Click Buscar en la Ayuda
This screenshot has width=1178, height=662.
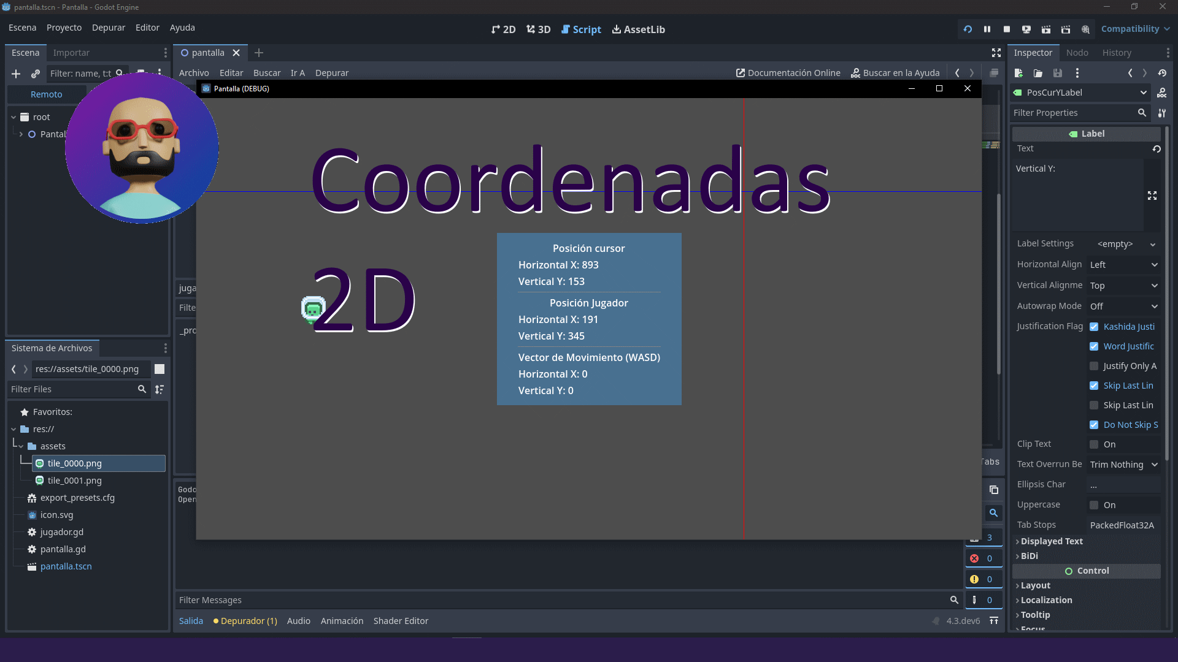tap(895, 72)
